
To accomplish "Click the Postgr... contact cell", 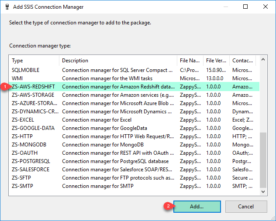I will pyautogui.click(x=241, y=161).
